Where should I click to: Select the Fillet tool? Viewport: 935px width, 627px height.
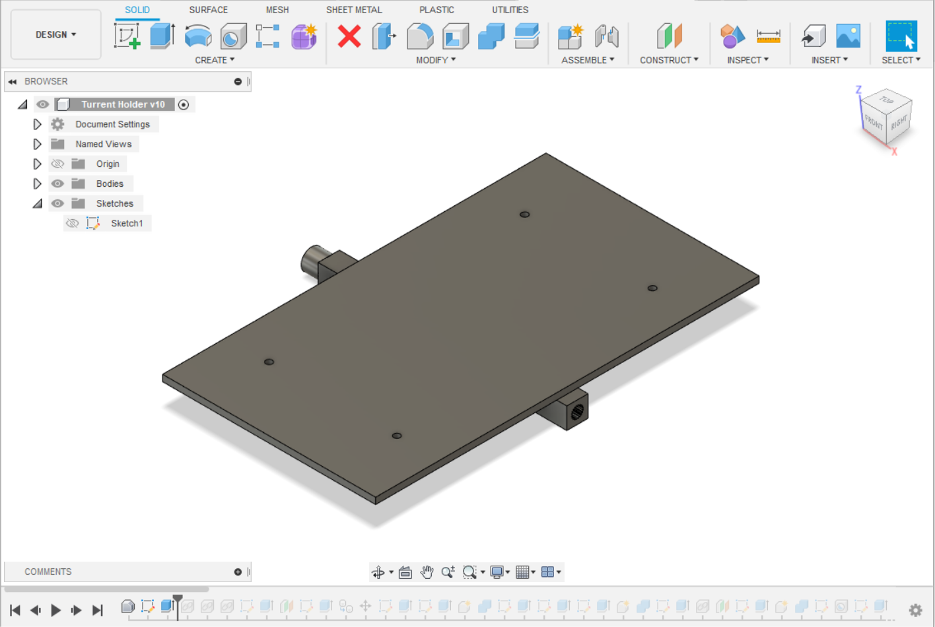click(x=420, y=36)
